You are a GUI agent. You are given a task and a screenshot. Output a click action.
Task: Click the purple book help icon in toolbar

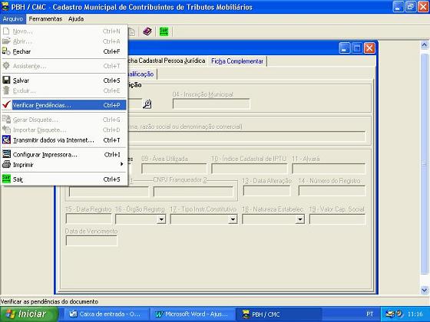point(147,31)
